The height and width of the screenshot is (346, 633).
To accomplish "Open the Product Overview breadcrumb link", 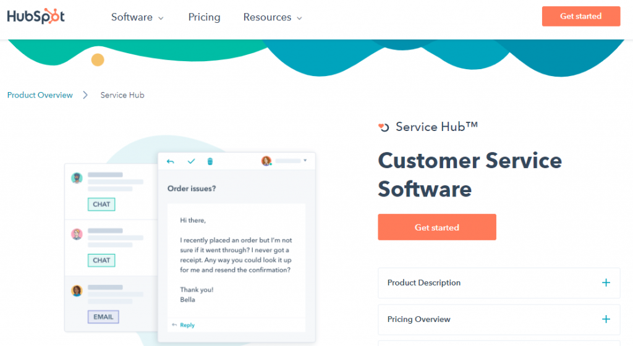I will (x=40, y=95).
